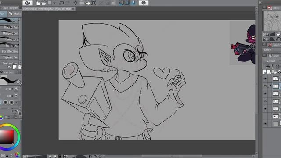281x158 pixels.
Task: Switch the color space with the round icon
Action: (18, 155)
